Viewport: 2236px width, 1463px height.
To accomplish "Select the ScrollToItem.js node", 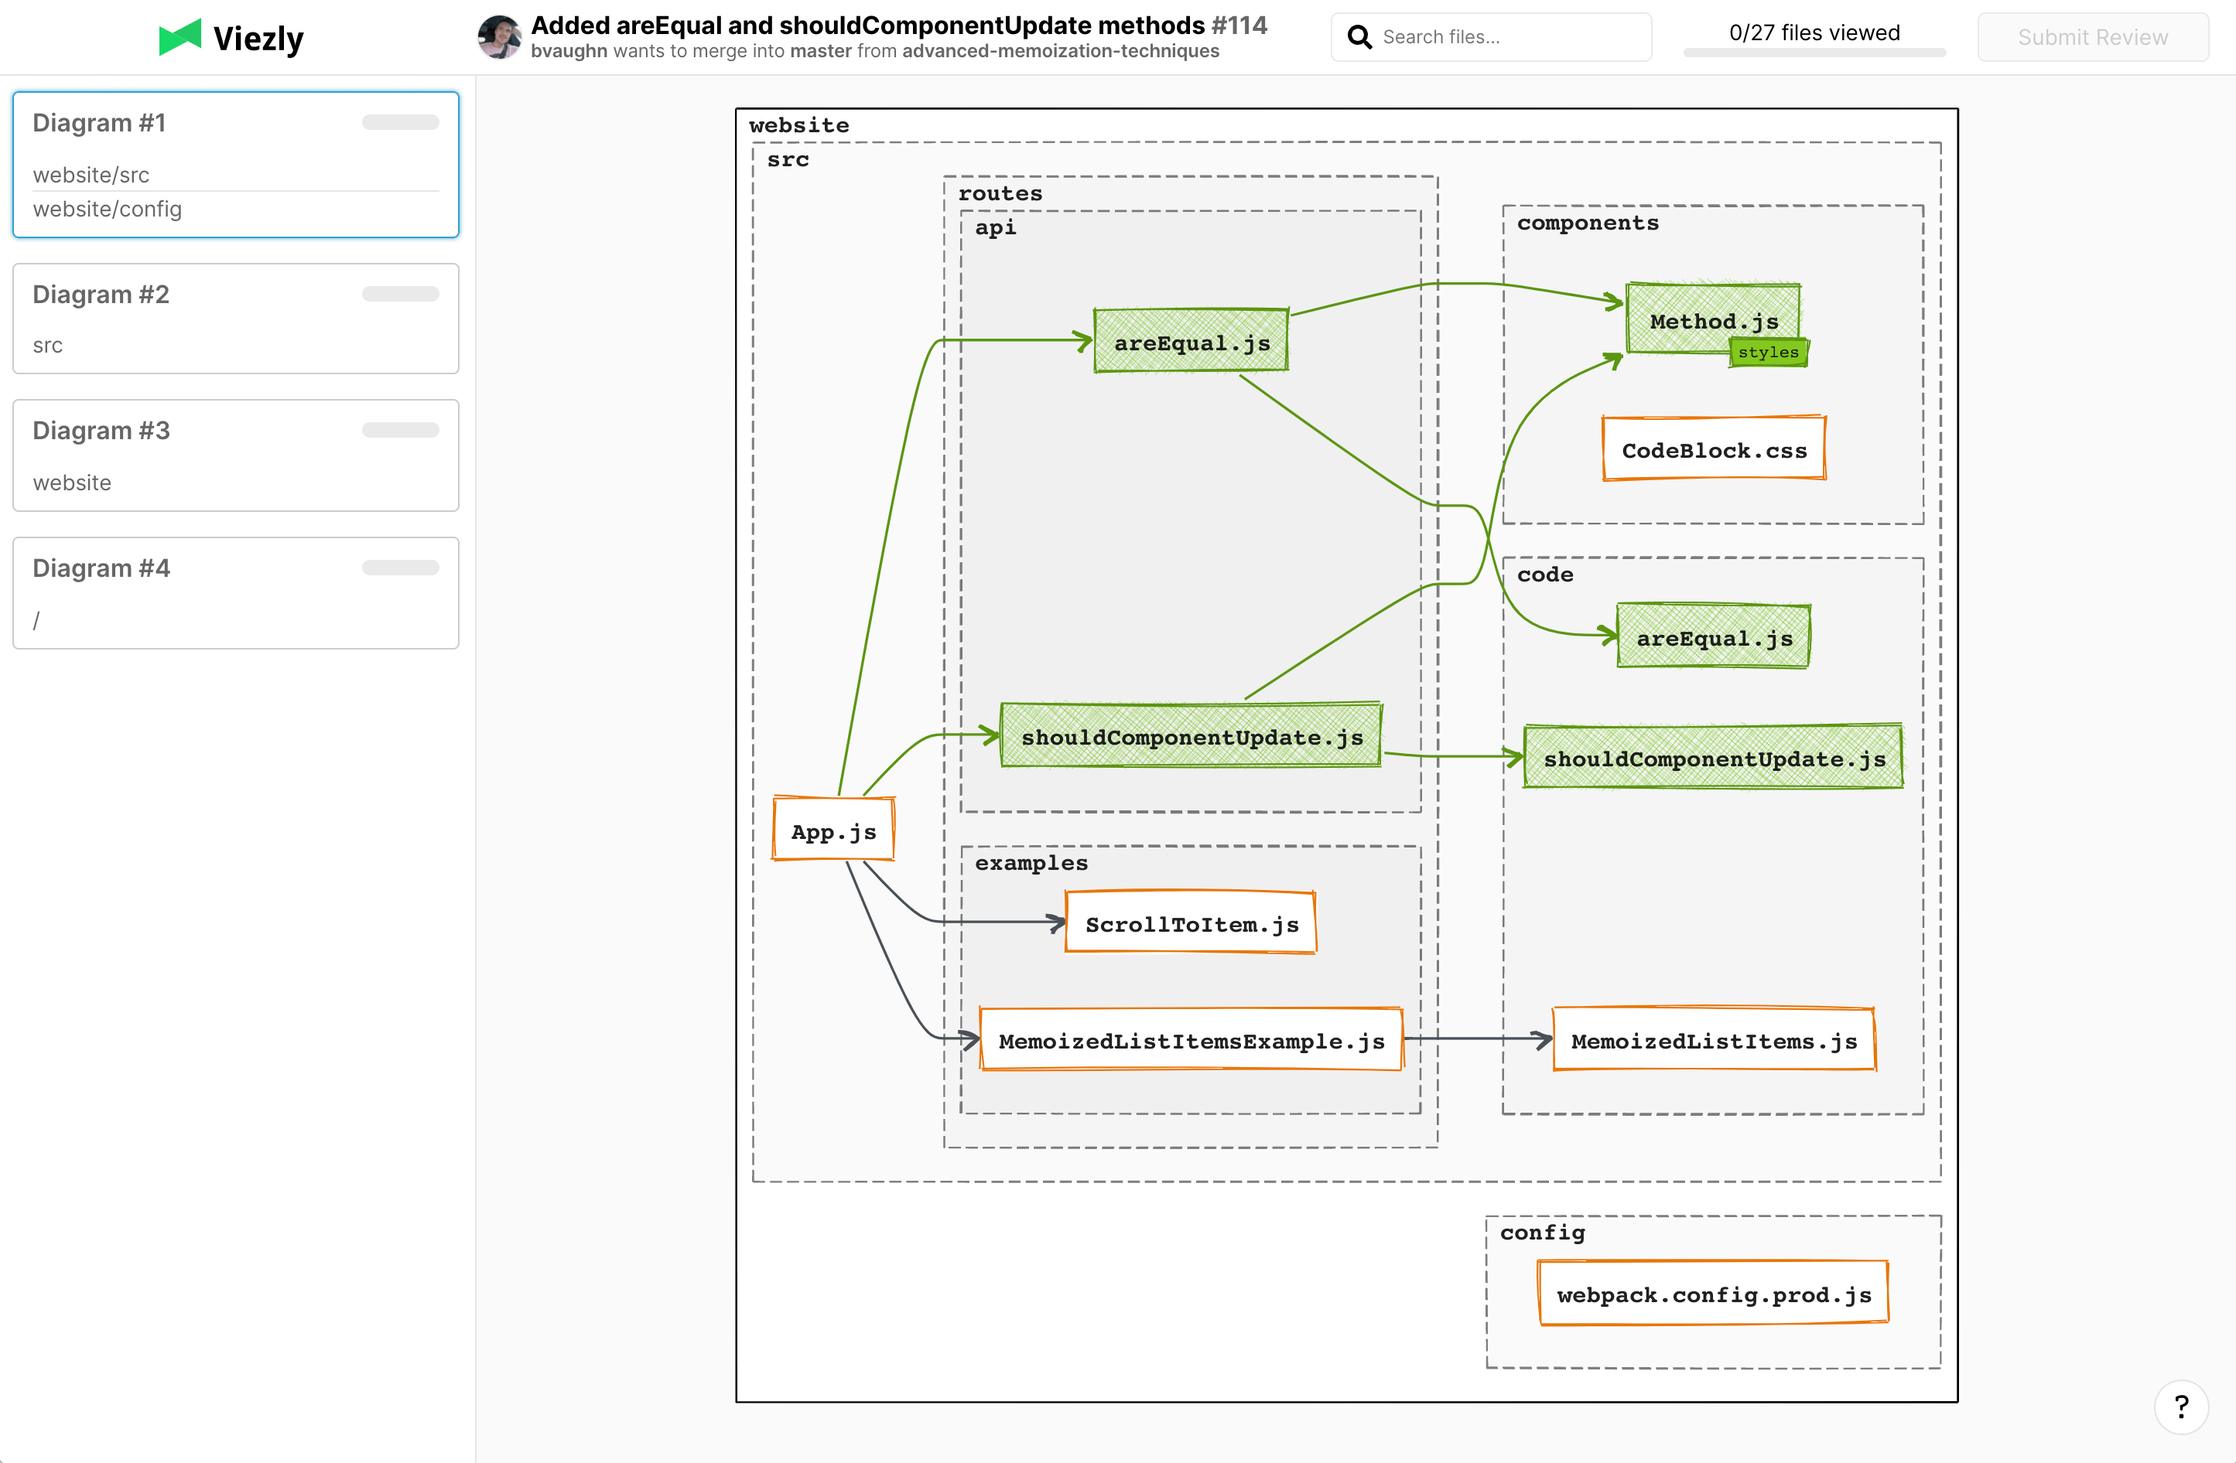I will (x=1190, y=923).
